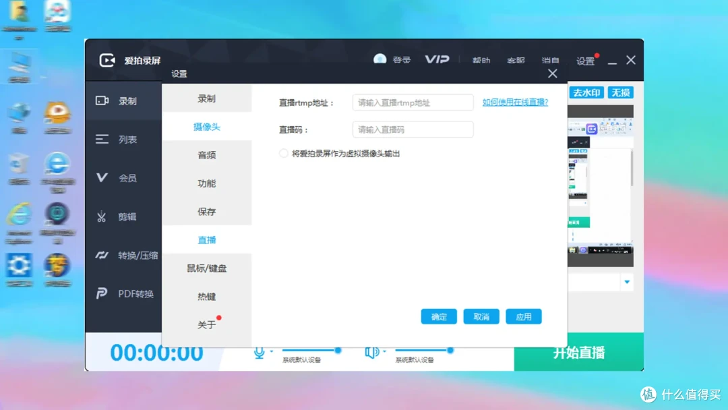Click the 00:00:00 timer display

(x=156, y=353)
